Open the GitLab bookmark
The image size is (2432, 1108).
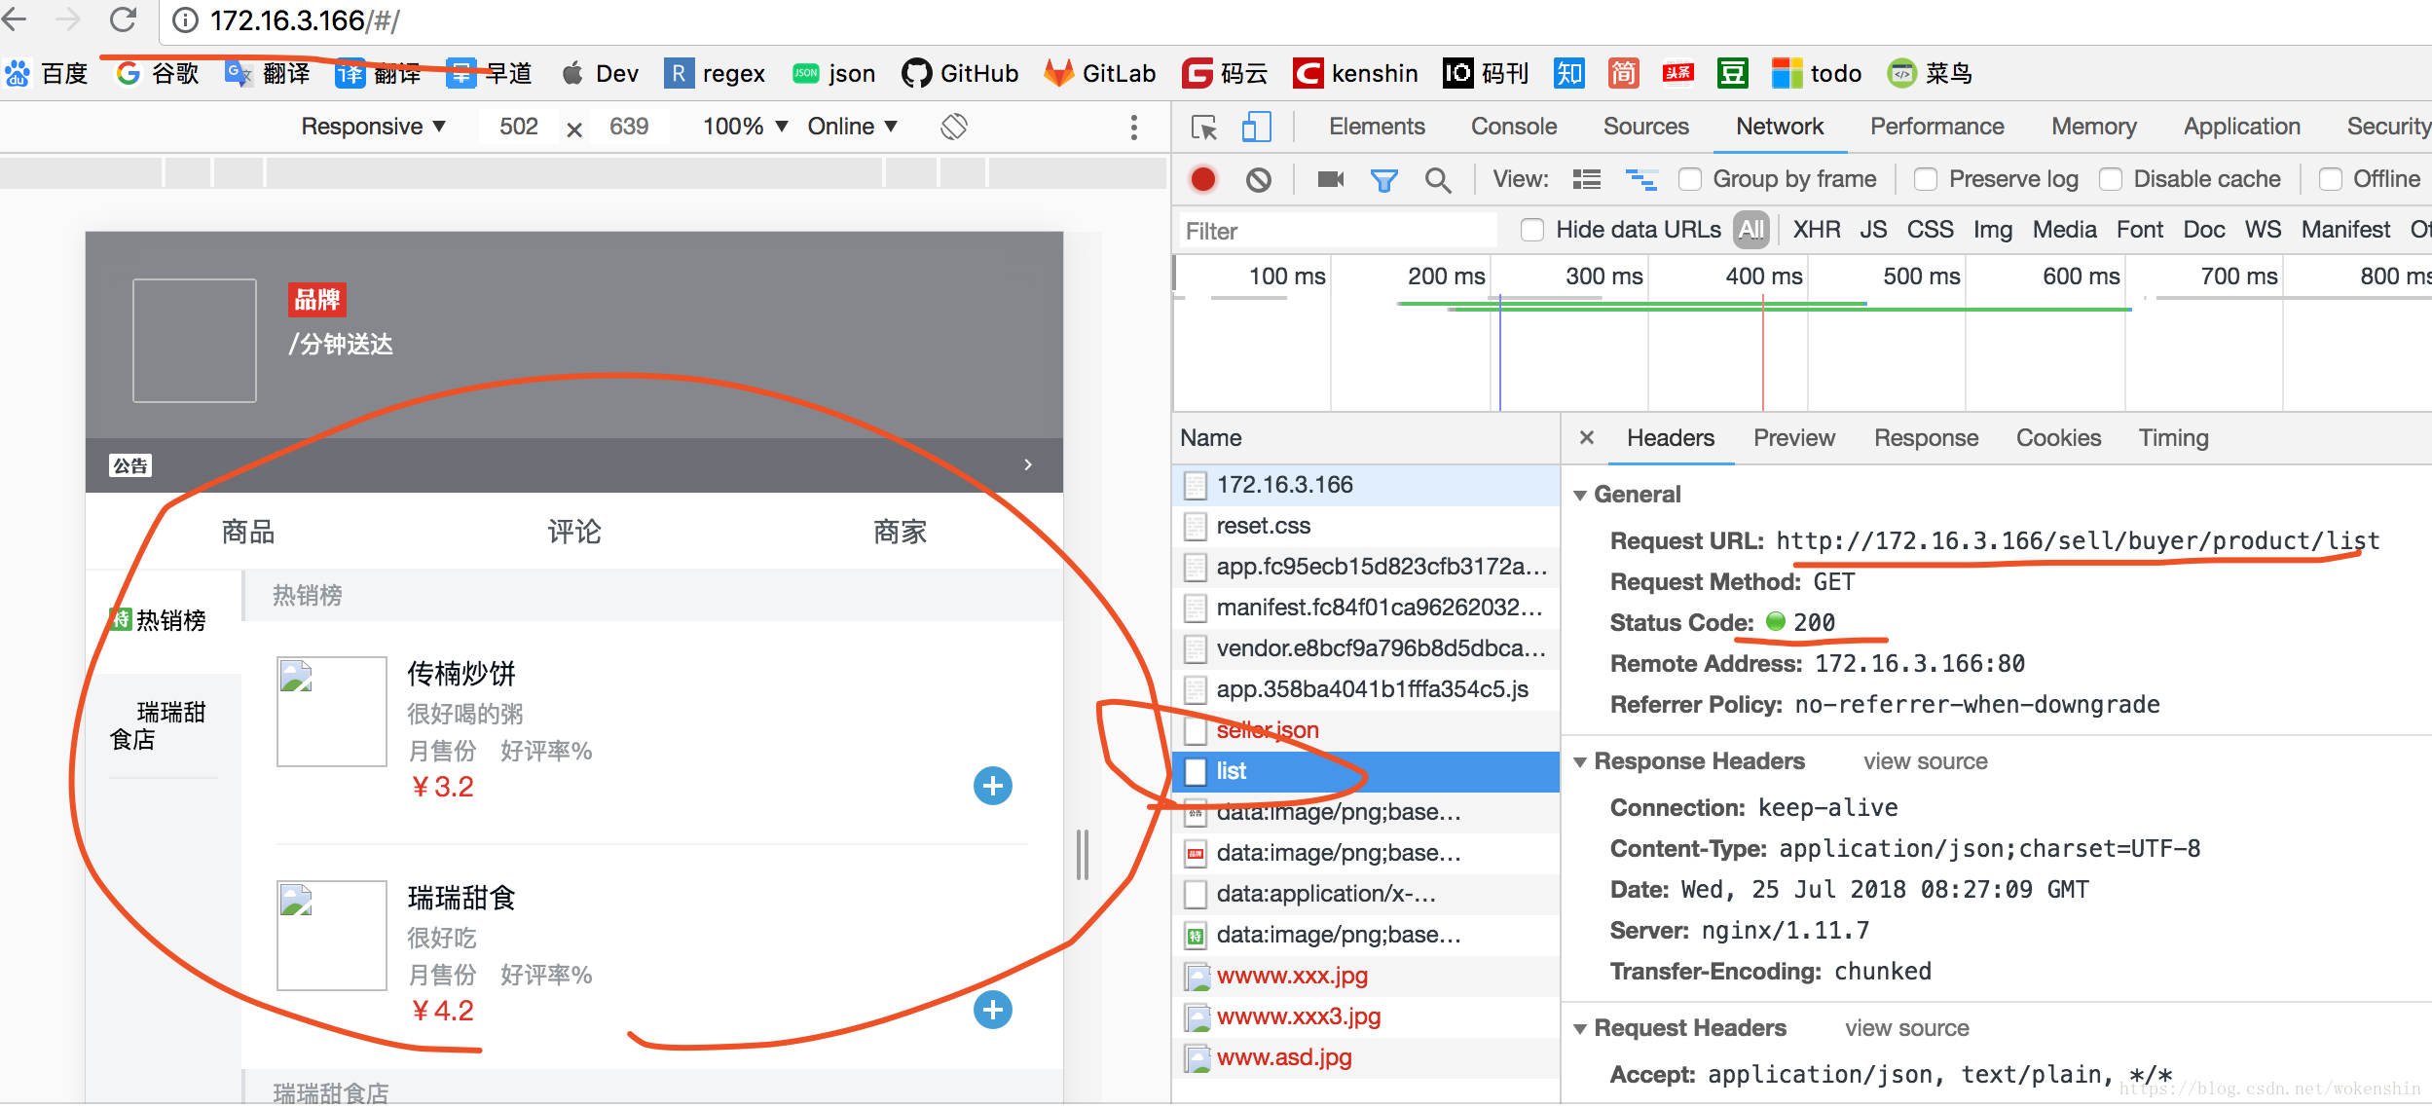(1100, 73)
